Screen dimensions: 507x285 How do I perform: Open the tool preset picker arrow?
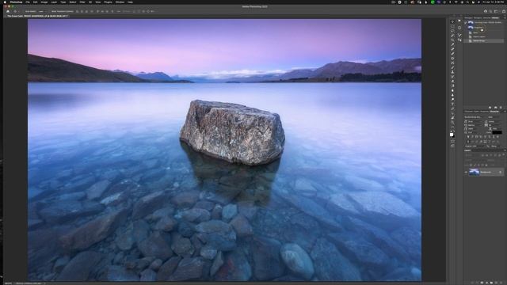[18, 11]
